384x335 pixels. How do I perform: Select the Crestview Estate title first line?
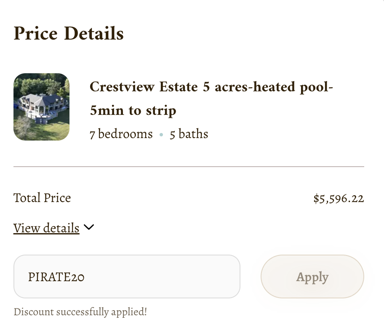tap(211, 87)
